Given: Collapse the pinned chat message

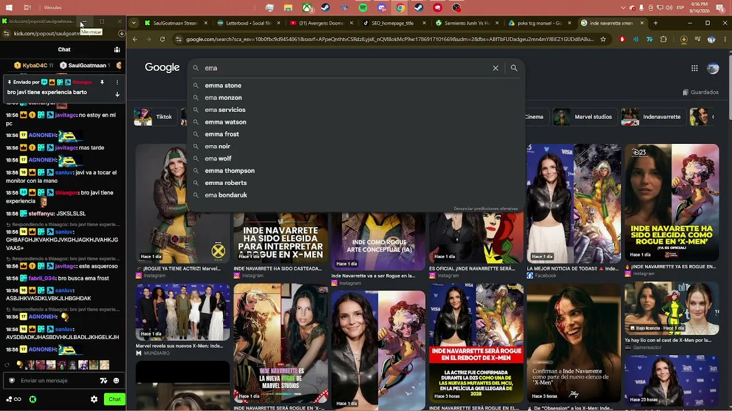Looking at the screenshot, I should click(117, 95).
